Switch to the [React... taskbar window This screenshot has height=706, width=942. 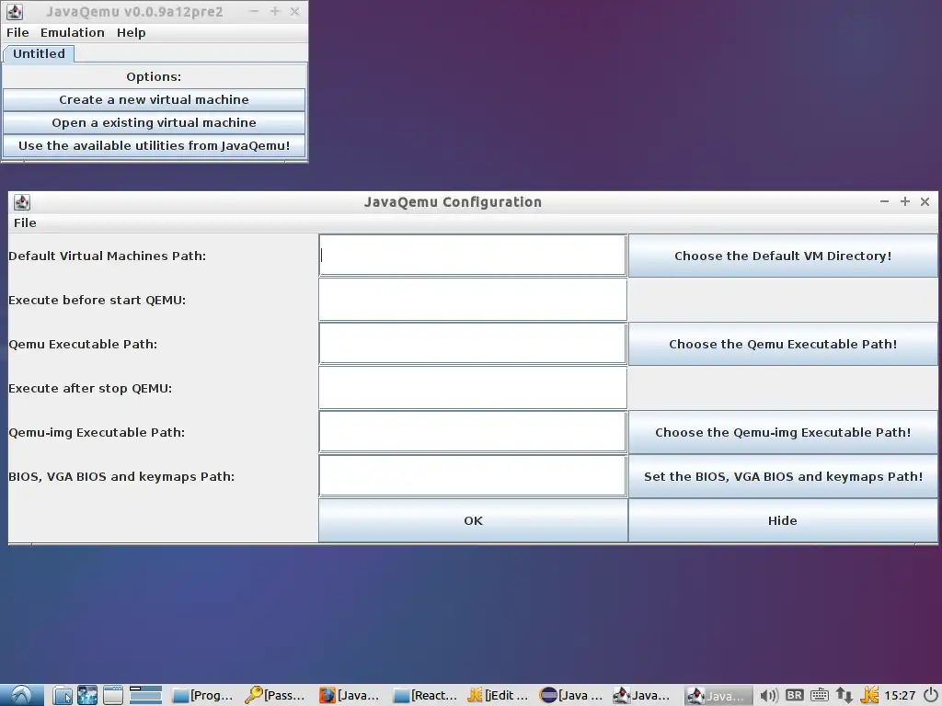click(x=425, y=695)
